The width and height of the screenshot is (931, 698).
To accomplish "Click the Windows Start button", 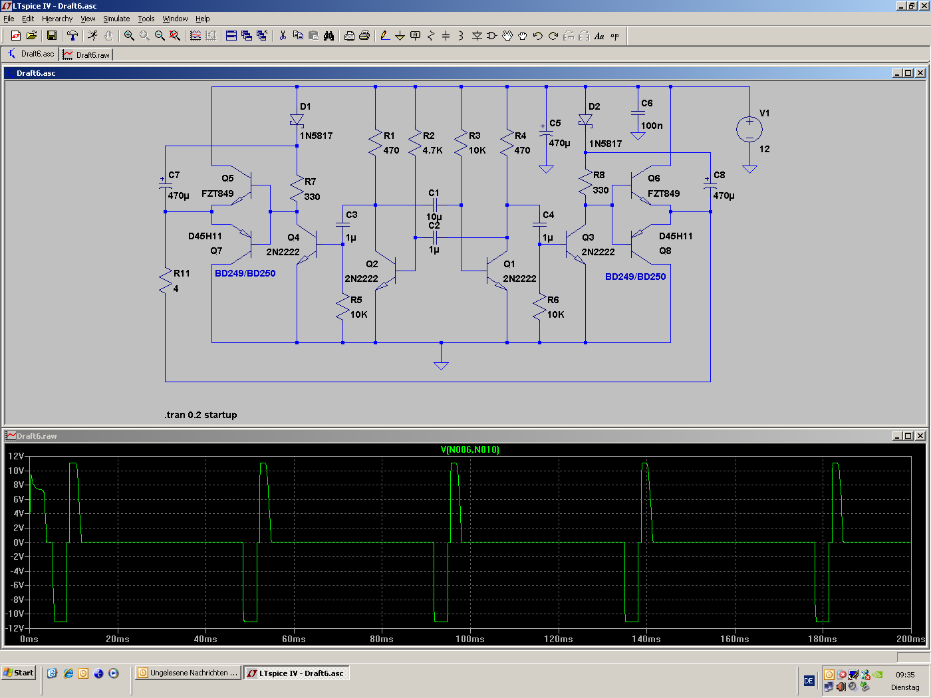I will [x=19, y=673].
